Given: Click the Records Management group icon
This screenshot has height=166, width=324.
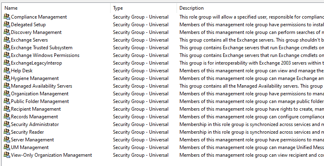Looking at the screenshot, I should point(7,117).
